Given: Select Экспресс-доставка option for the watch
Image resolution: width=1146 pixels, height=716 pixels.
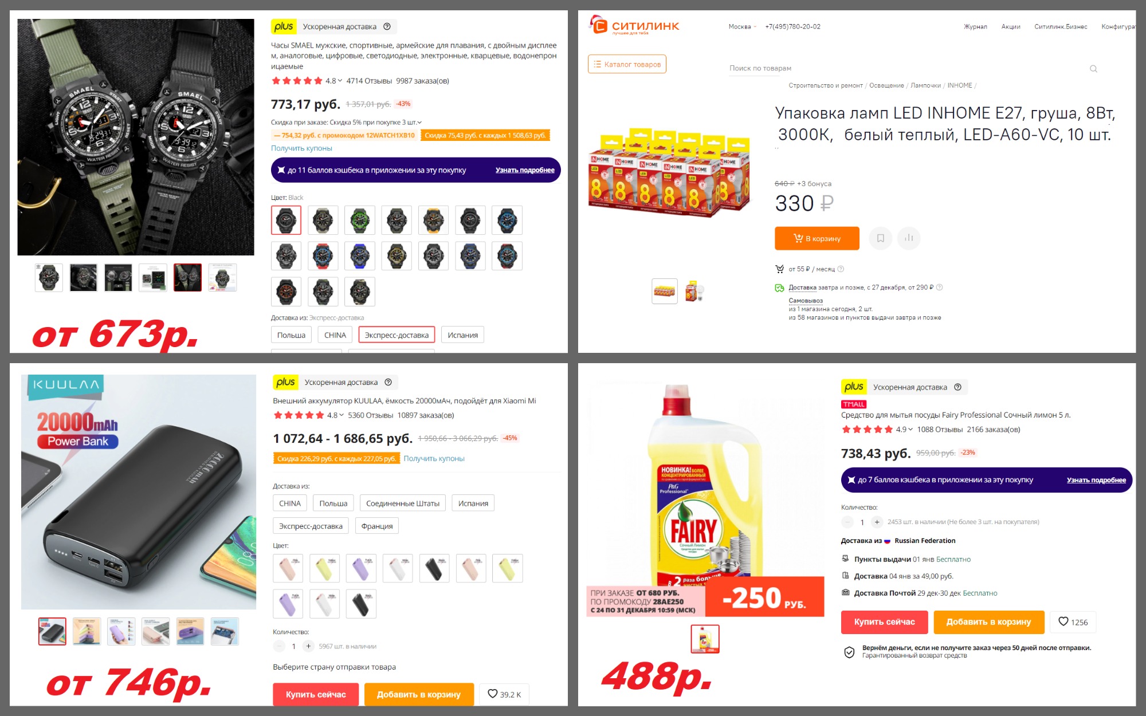Looking at the screenshot, I should coord(397,335).
